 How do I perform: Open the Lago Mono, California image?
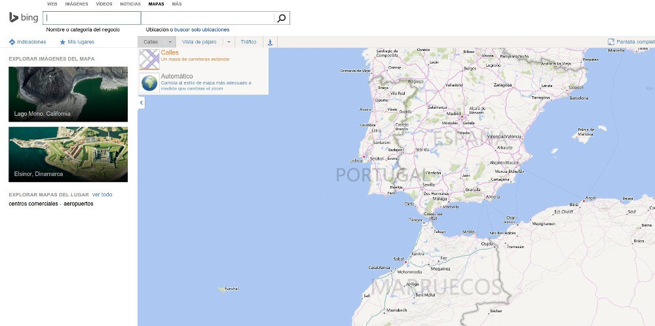[x=68, y=94]
